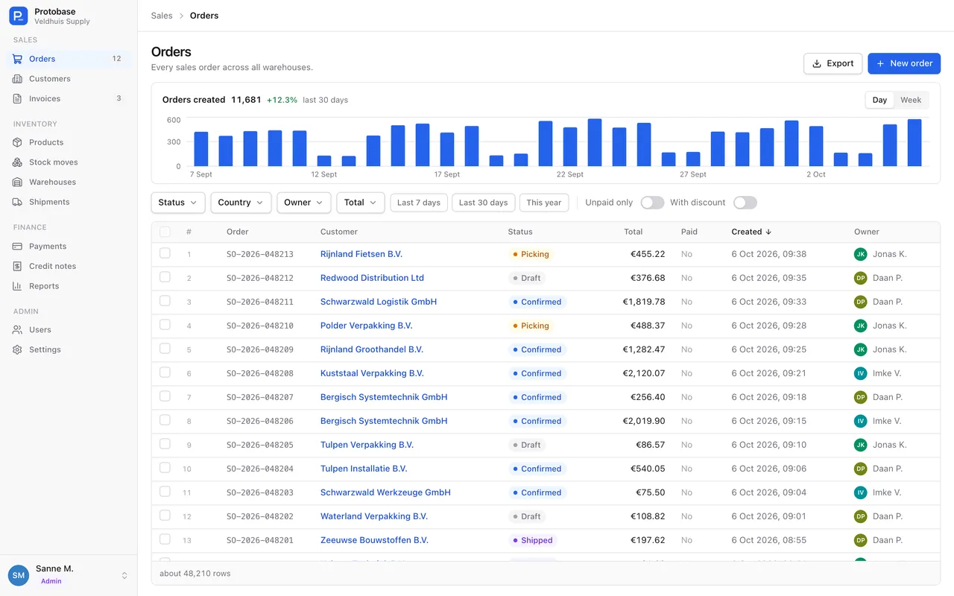Click Imke V. avatar on order SO-2026-048208
The width and height of the screenshot is (954, 596).
tap(861, 373)
